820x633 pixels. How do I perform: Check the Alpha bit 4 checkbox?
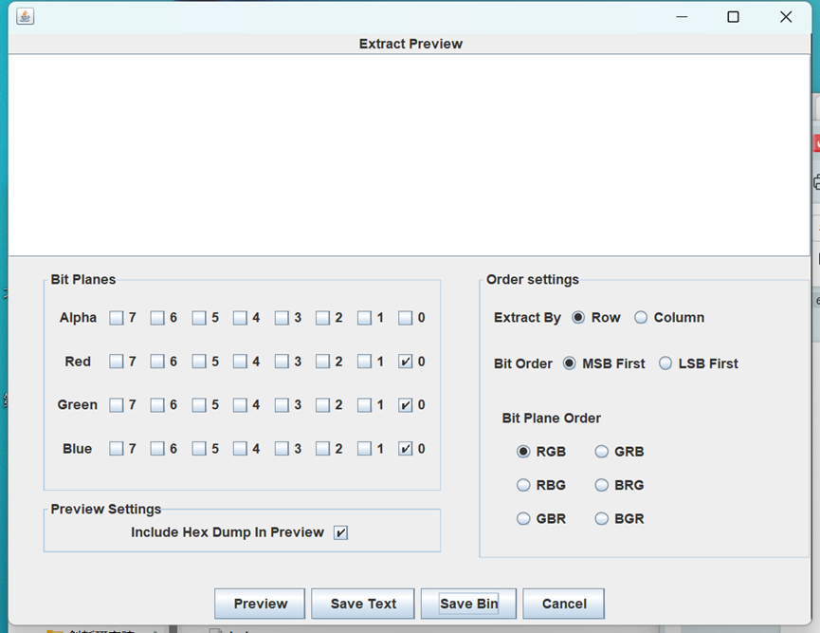coord(240,318)
